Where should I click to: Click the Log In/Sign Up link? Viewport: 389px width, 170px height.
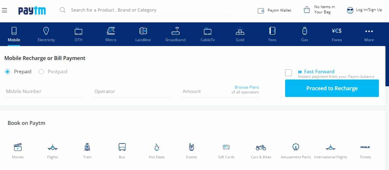click(x=369, y=10)
